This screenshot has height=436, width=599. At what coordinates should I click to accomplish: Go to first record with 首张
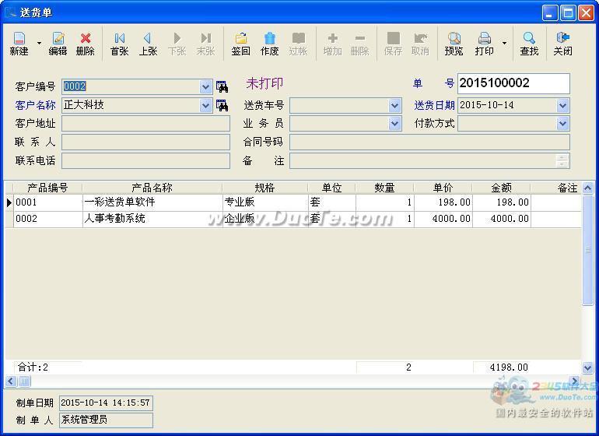(x=119, y=44)
